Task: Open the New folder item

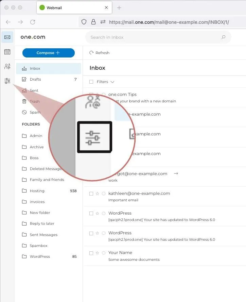Action: tap(49, 213)
